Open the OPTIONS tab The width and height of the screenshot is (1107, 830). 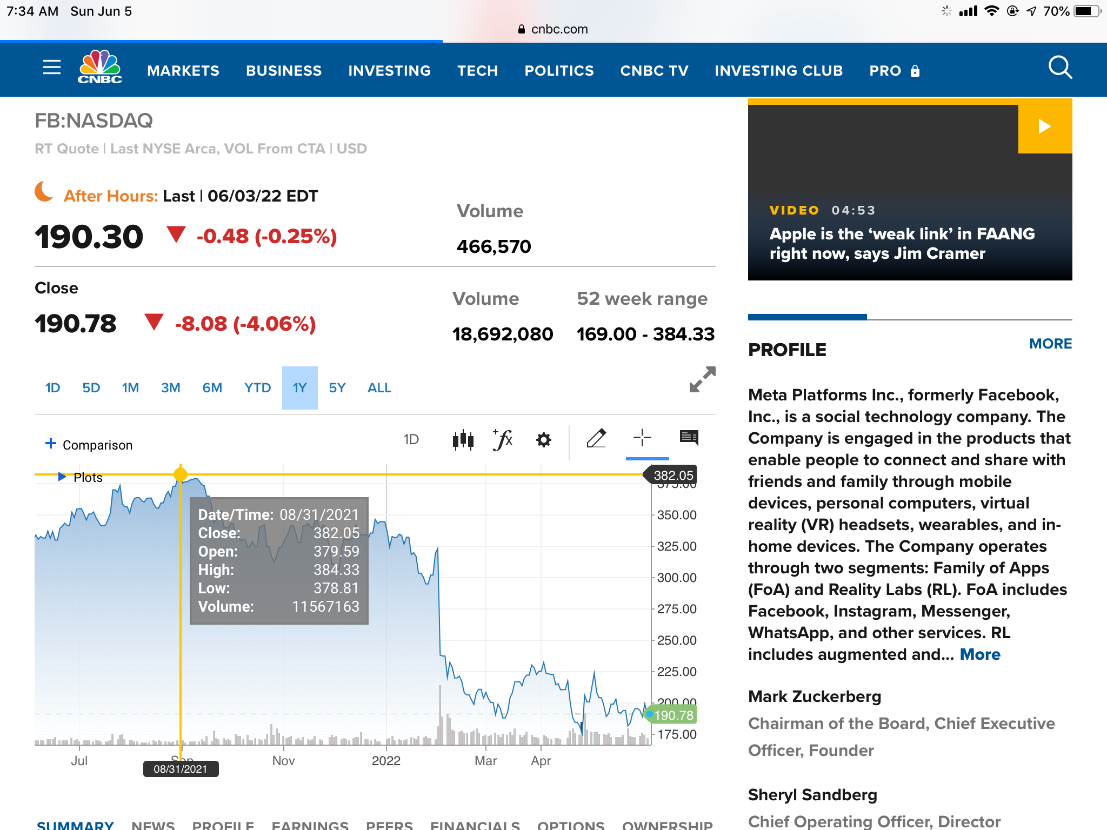[x=571, y=825]
